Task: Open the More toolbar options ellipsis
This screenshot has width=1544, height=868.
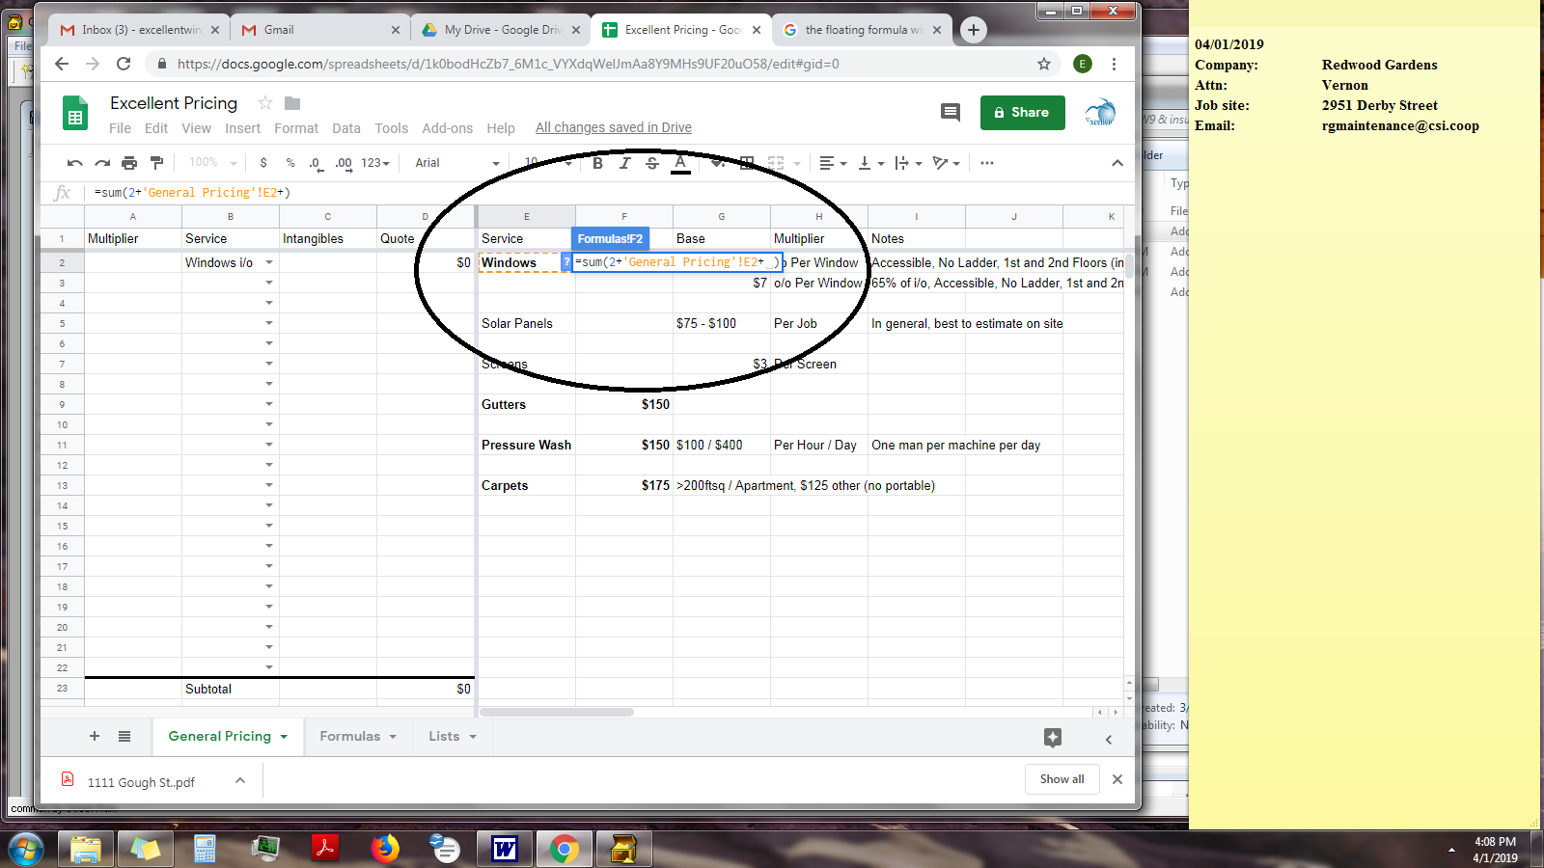Action: (986, 163)
